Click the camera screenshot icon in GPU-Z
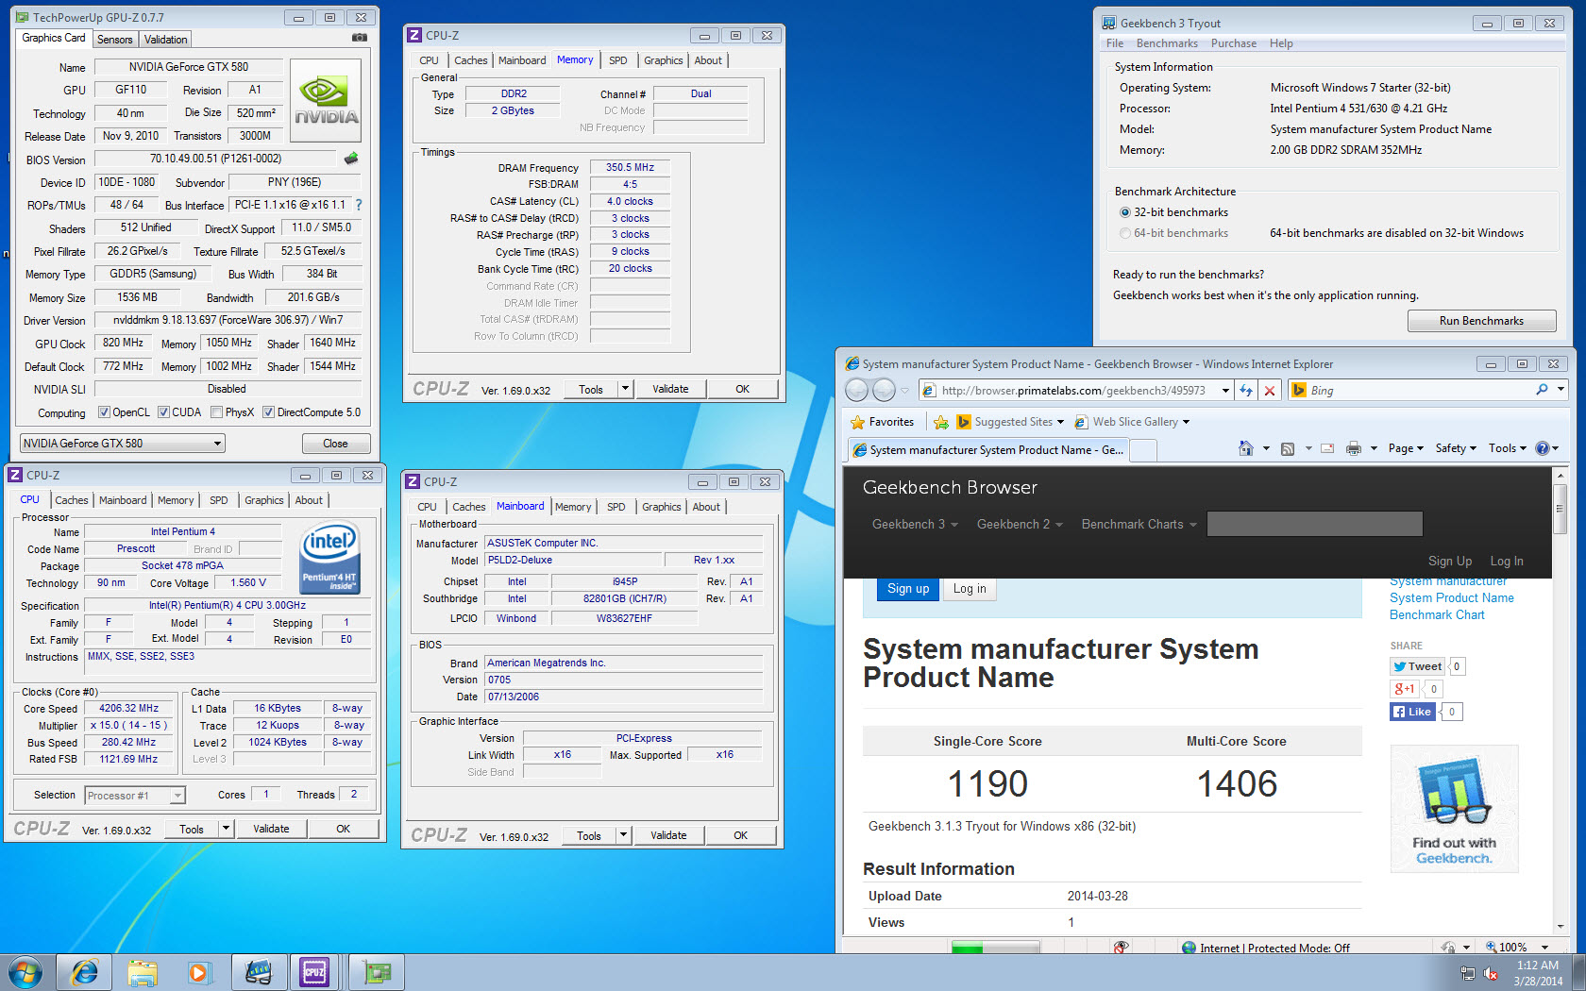Screen dimensions: 1586x991 [359, 38]
